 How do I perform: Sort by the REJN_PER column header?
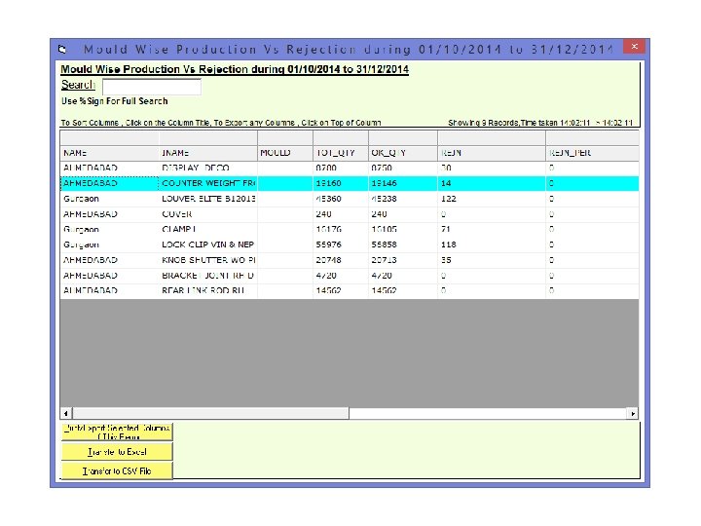tap(592, 153)
